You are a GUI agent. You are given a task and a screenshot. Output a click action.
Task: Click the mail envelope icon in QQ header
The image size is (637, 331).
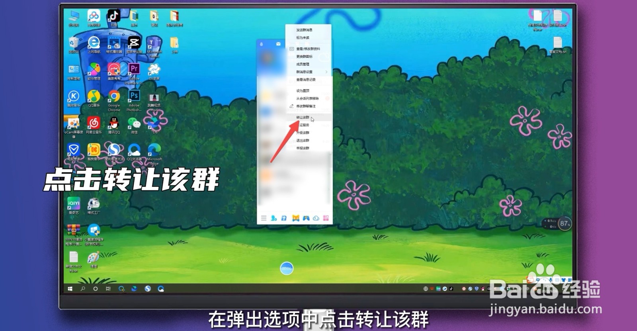[x=278, y=44]
